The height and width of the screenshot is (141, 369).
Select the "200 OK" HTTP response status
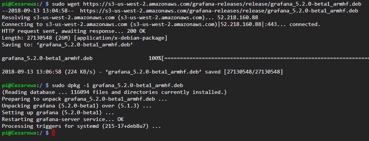tap(136, 31)
